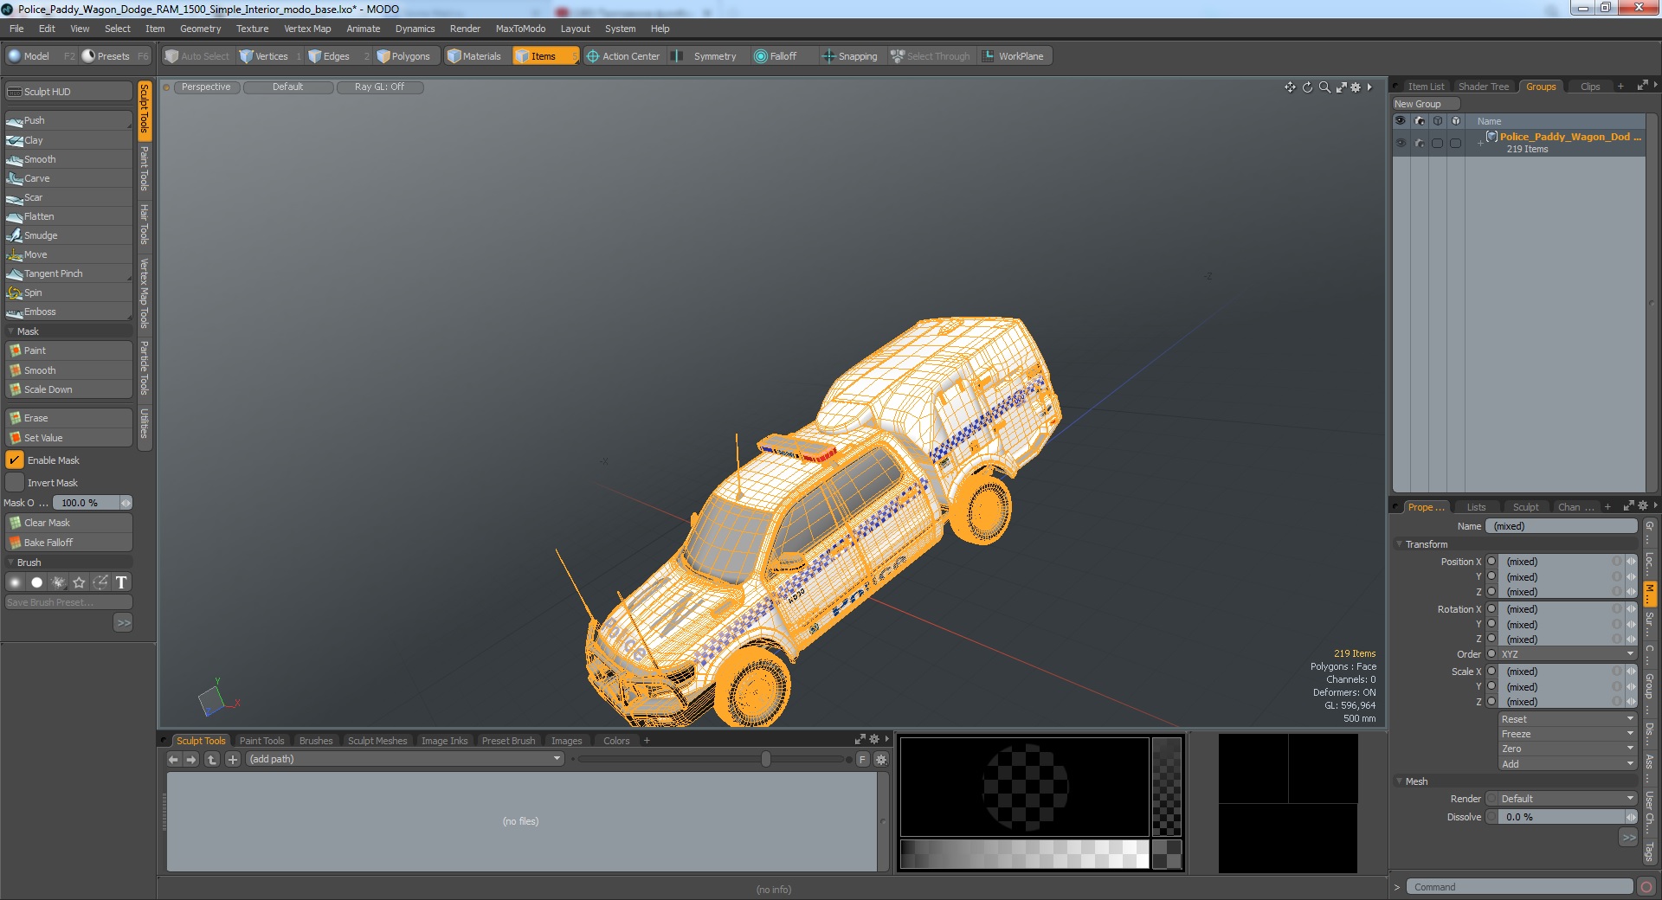Select the Spin sculpt tool
Viewport: 1662px width, 900px height.
click(x=68, y=292)
